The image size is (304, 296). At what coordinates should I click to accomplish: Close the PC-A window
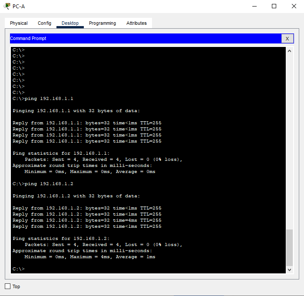[294, 6]
